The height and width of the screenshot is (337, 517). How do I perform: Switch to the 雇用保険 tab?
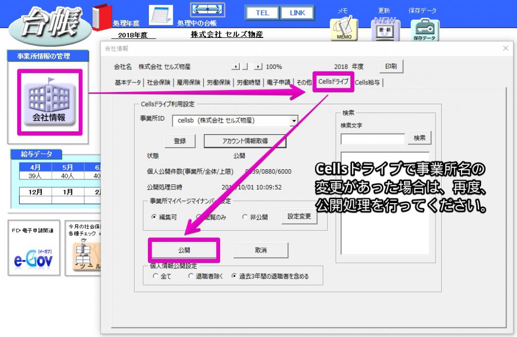[x=189, y=82]
